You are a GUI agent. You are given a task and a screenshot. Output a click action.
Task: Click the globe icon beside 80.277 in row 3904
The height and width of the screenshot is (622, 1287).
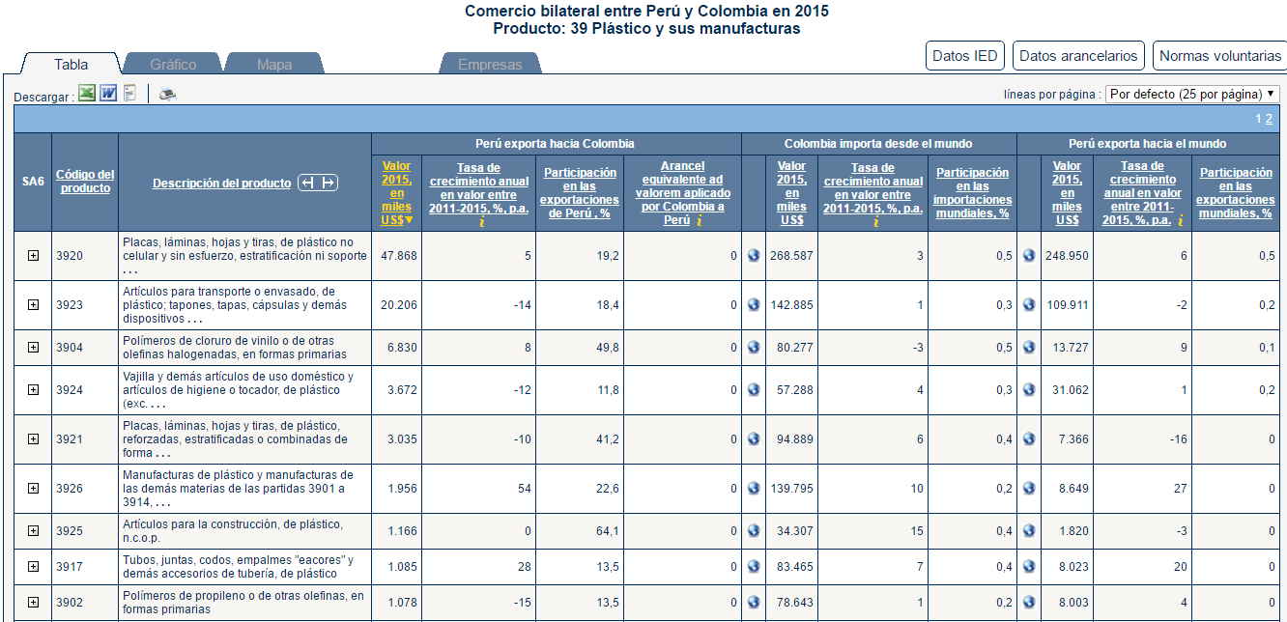(x=754, y=348)
